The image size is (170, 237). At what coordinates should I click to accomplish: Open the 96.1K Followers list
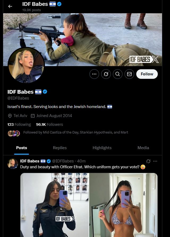point(49,124)
